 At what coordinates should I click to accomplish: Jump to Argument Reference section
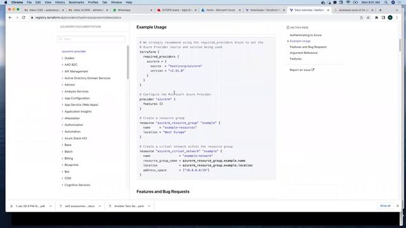coord(303,53)
